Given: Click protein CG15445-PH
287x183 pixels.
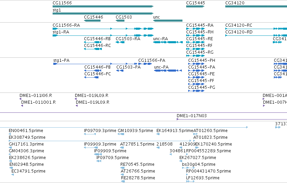Looking at the screenshot, I should (x=202, y=60).
